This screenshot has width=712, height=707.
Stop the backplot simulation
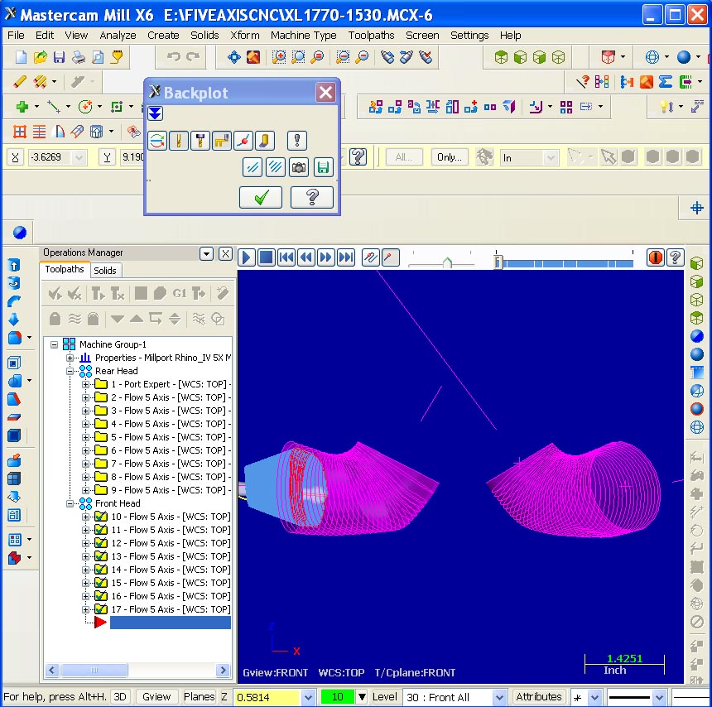point(266,258)
